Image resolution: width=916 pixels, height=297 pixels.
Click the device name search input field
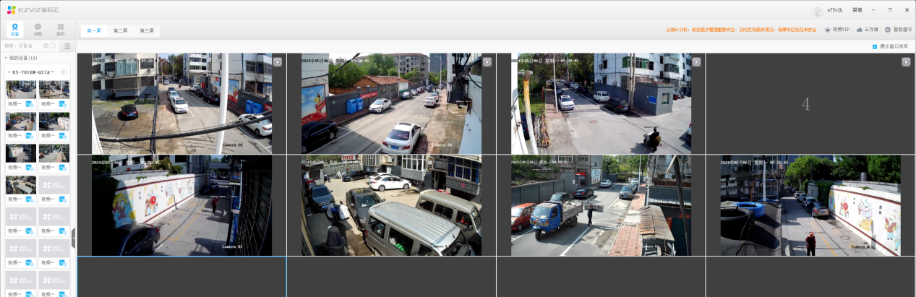[x=23, y=46]
